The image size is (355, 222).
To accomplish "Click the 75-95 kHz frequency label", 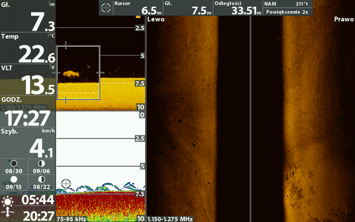I will point(71,219).
